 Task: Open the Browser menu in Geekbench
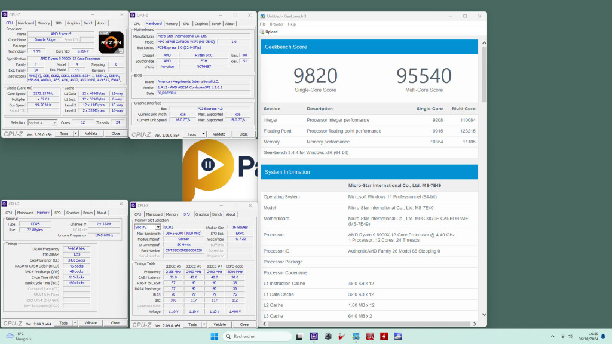click(x=276, y=24)
